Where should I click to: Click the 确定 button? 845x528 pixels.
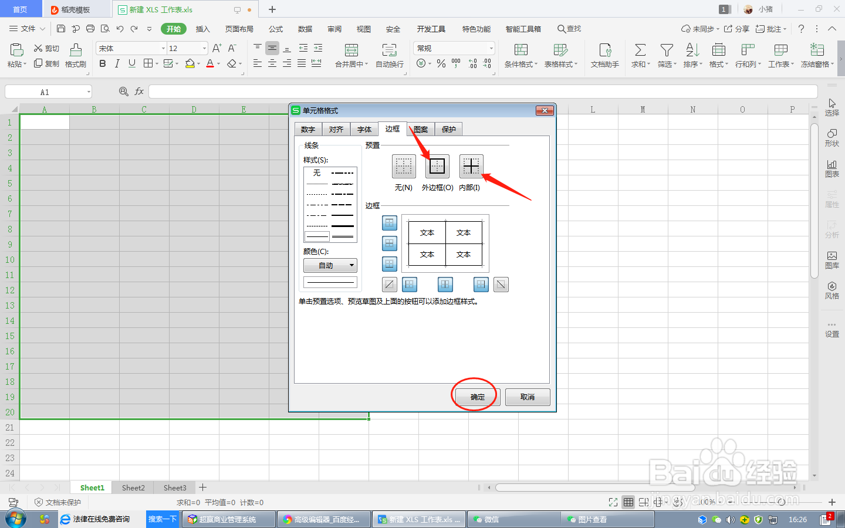coord(478,397)
